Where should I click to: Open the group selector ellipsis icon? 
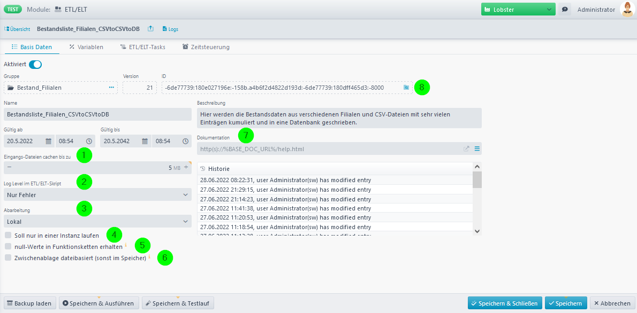(x=111, y=87)
